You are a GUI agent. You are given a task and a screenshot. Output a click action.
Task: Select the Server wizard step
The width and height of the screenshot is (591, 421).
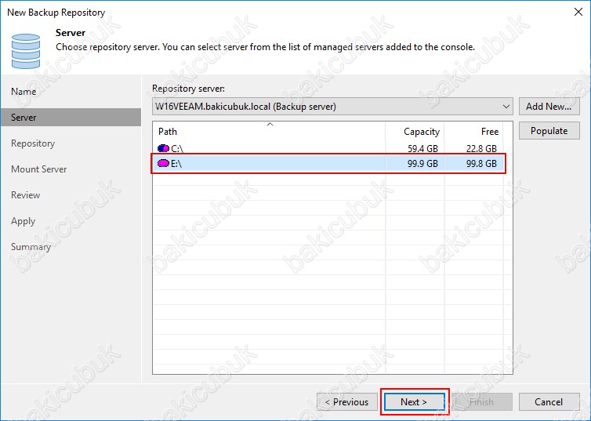click(x=71, y=118)
